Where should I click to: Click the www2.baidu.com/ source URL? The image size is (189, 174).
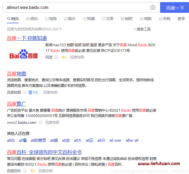click(22, 123)
